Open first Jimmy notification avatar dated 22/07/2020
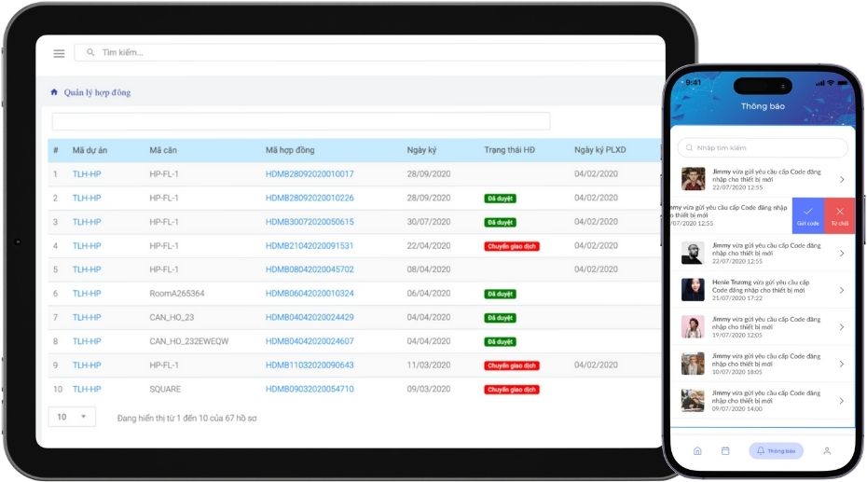The image size is (867, 482). 693,179
